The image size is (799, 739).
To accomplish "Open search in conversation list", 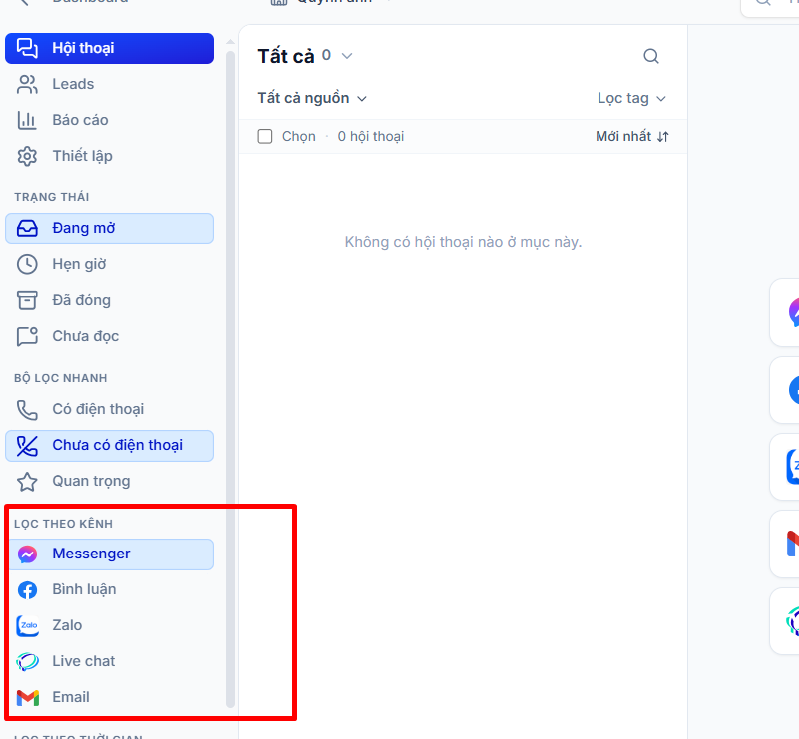I will coord(651,56).
